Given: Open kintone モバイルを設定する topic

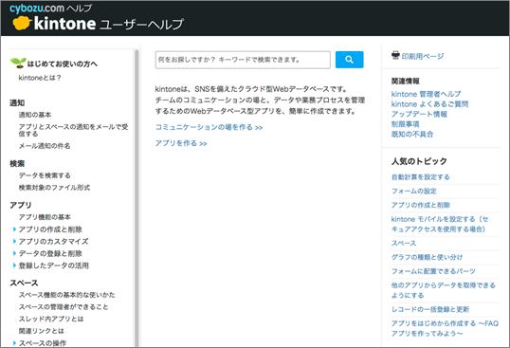Looking at the screenshot, I should (x=440, y=224).
